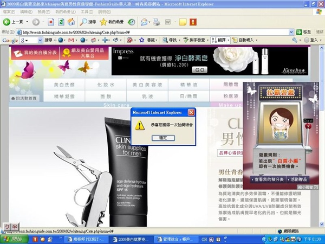Open the Search (搜尋) magnifier pane
This screenshot has height=244, width=325.
coord(88,22)
